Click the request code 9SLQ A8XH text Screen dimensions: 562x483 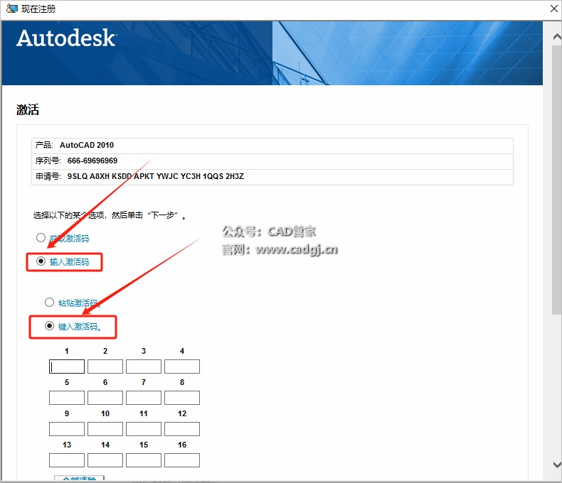156,176
